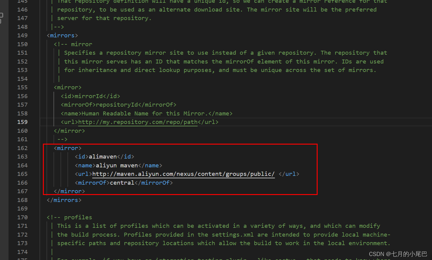Click comment line starting 'this mirror serves has'
The height and width of the screenshot is (260, 432).
[x=224, y=62]
